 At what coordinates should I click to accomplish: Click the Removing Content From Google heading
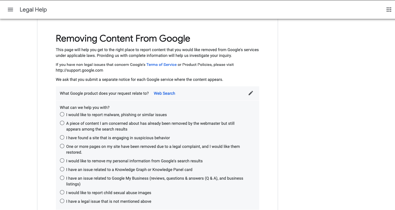(x=123, y=38)
